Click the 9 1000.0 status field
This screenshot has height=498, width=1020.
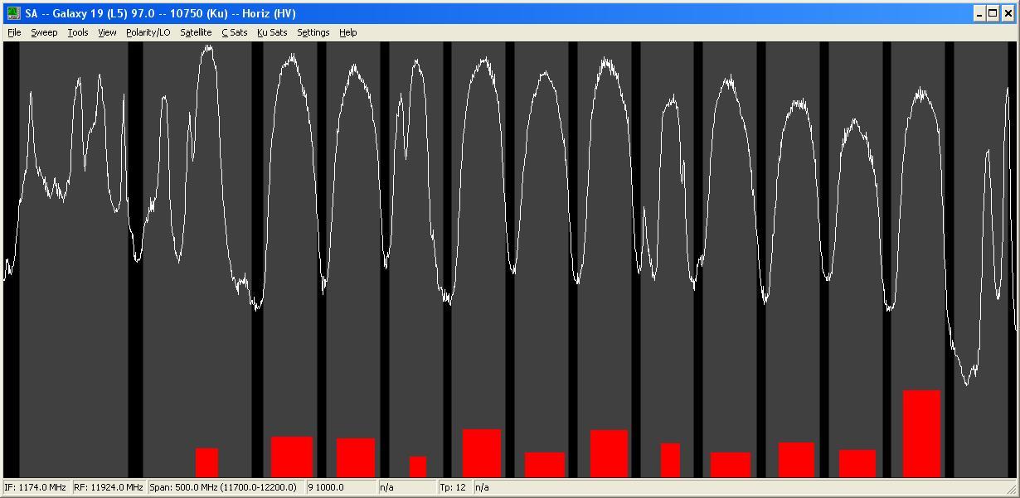pyautogui.click(x=341, y=487)
